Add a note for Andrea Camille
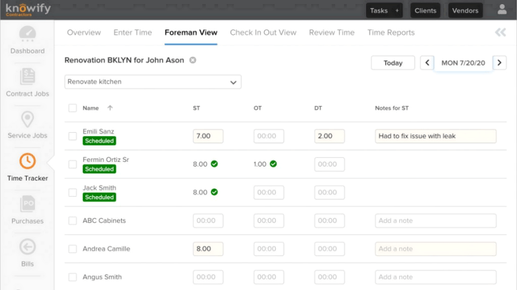517x290 pixels. (436, 249)
